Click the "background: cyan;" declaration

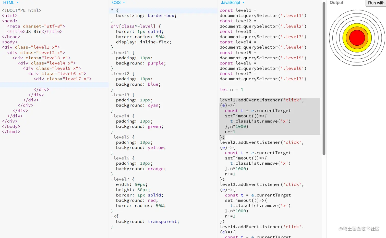coord(138,105)
